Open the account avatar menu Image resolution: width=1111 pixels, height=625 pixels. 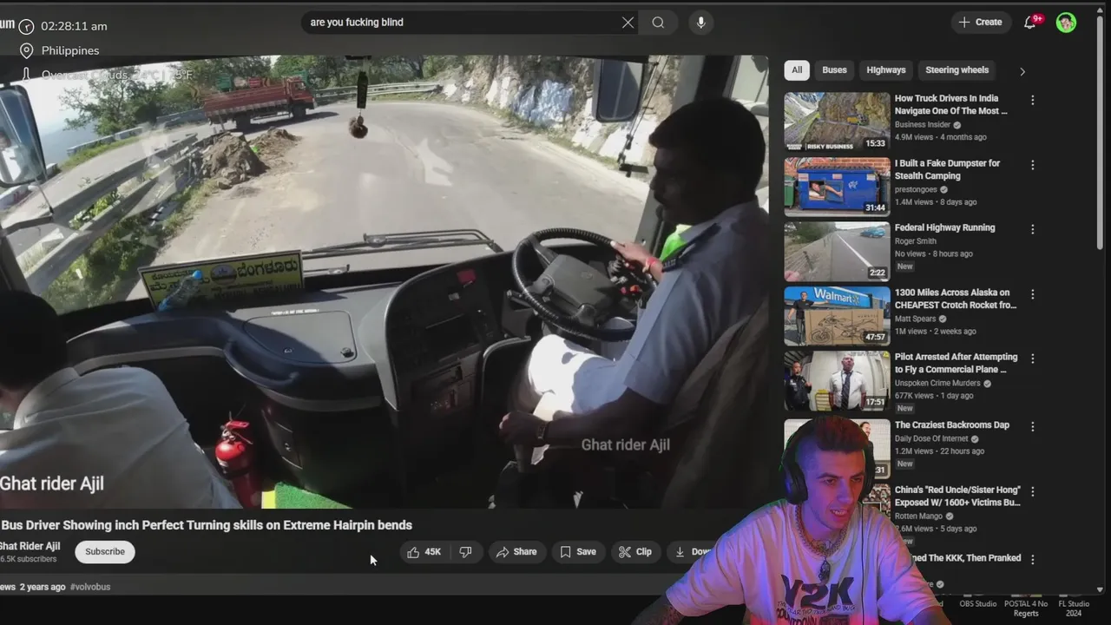pos(1066,23)
